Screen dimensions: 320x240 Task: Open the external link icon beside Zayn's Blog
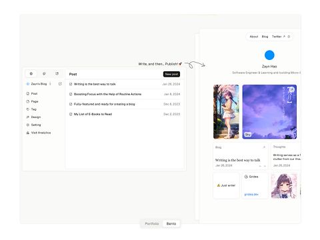point(60,84)
